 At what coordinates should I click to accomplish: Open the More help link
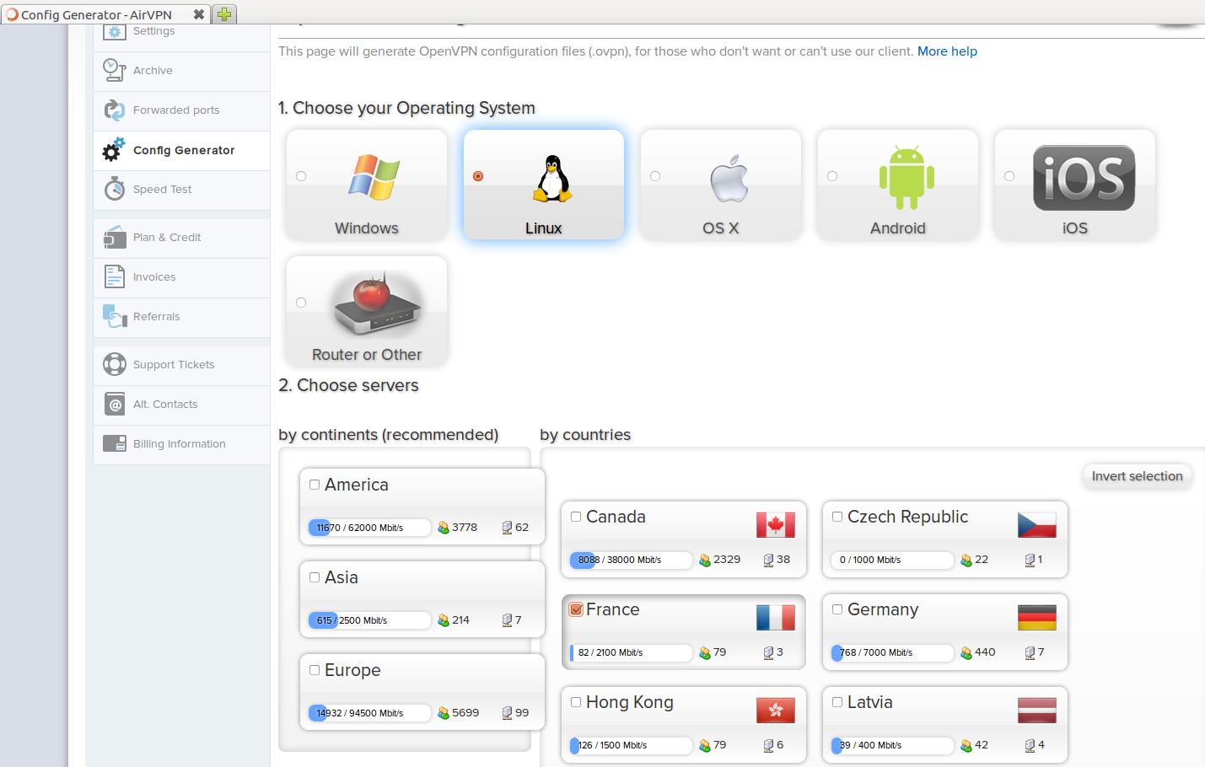pyautogui.click(x=947, y=51)
